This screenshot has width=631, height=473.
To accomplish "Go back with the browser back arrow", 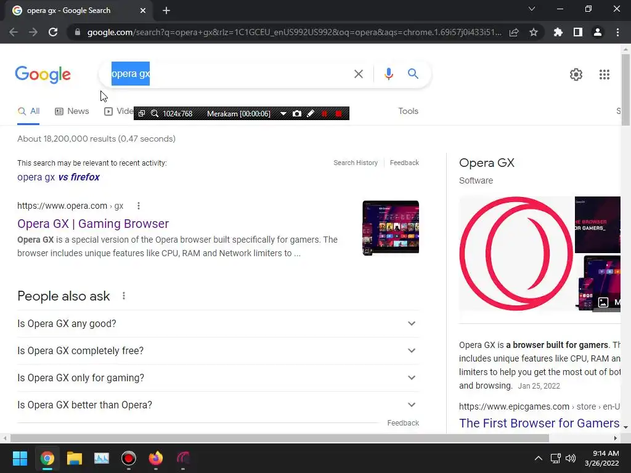I will pyautogui.click(x=14, y=32).
